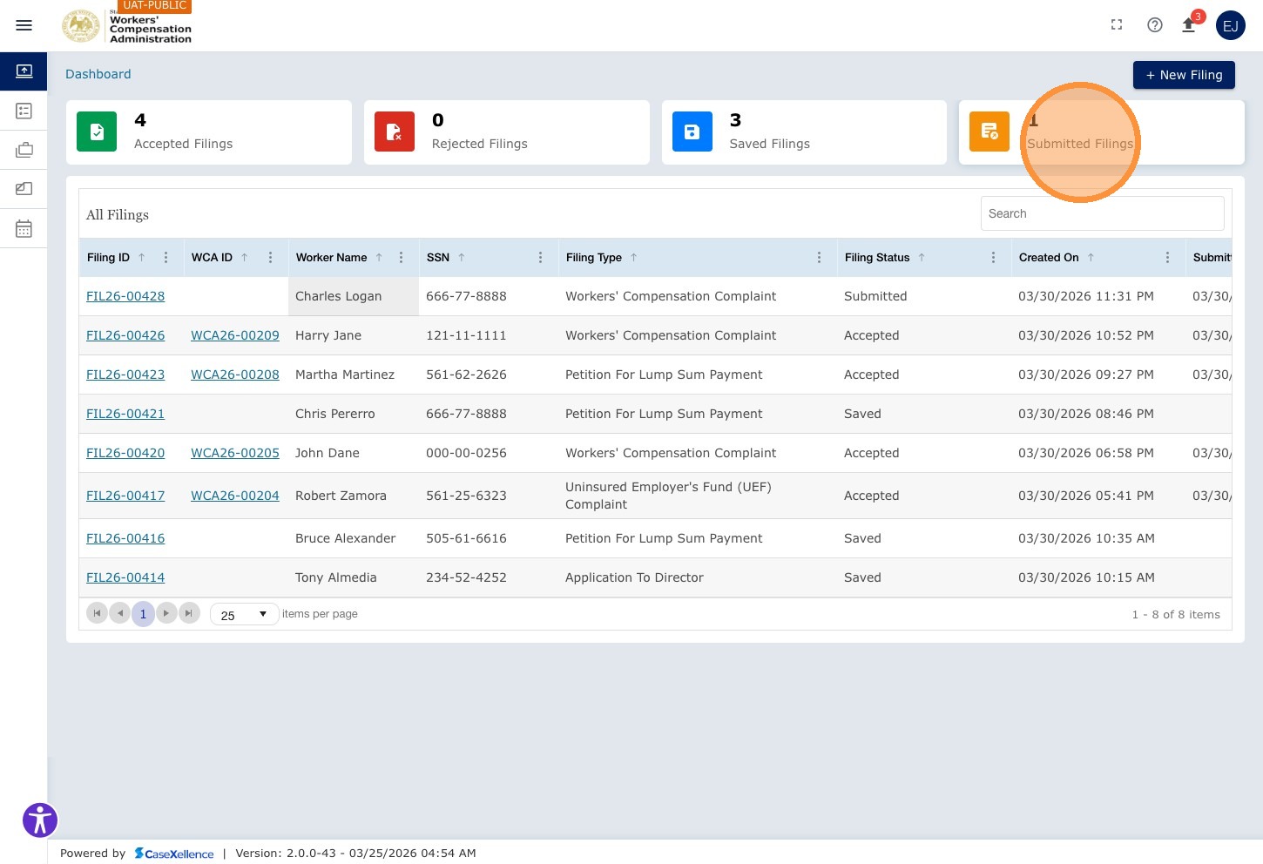Open filing FIL26-00420
The height and width of the screenshot is (864, 1263).
click(x=125, y=453)
